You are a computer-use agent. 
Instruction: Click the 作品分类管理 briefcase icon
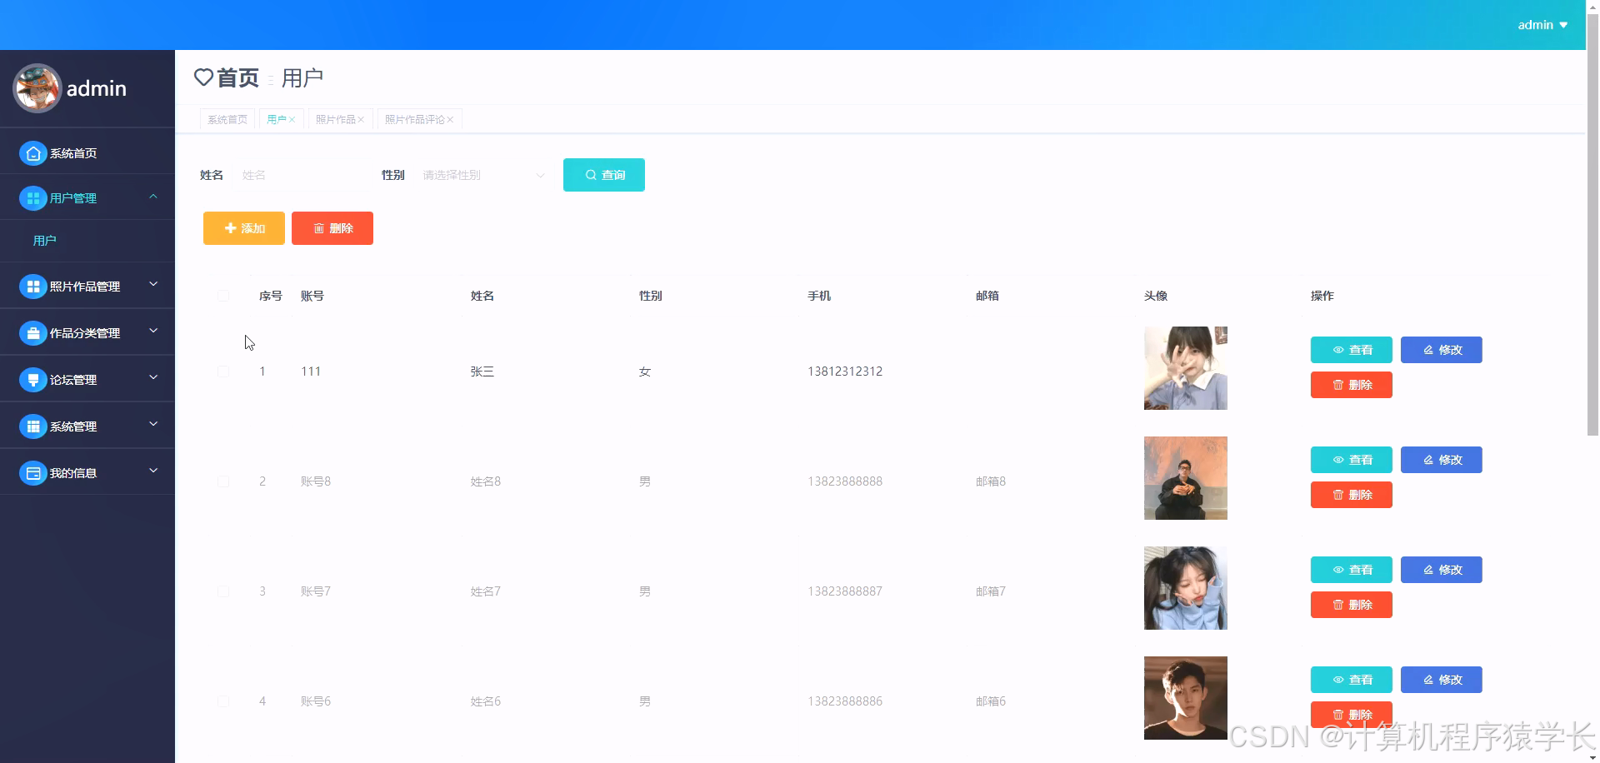[x=33, y=332]
